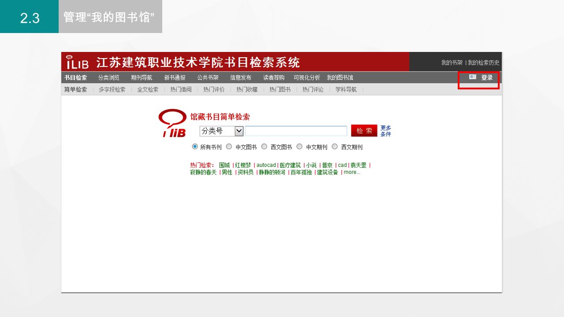
Task: Open the 信息发布 menu
Action: coord(241,77)
